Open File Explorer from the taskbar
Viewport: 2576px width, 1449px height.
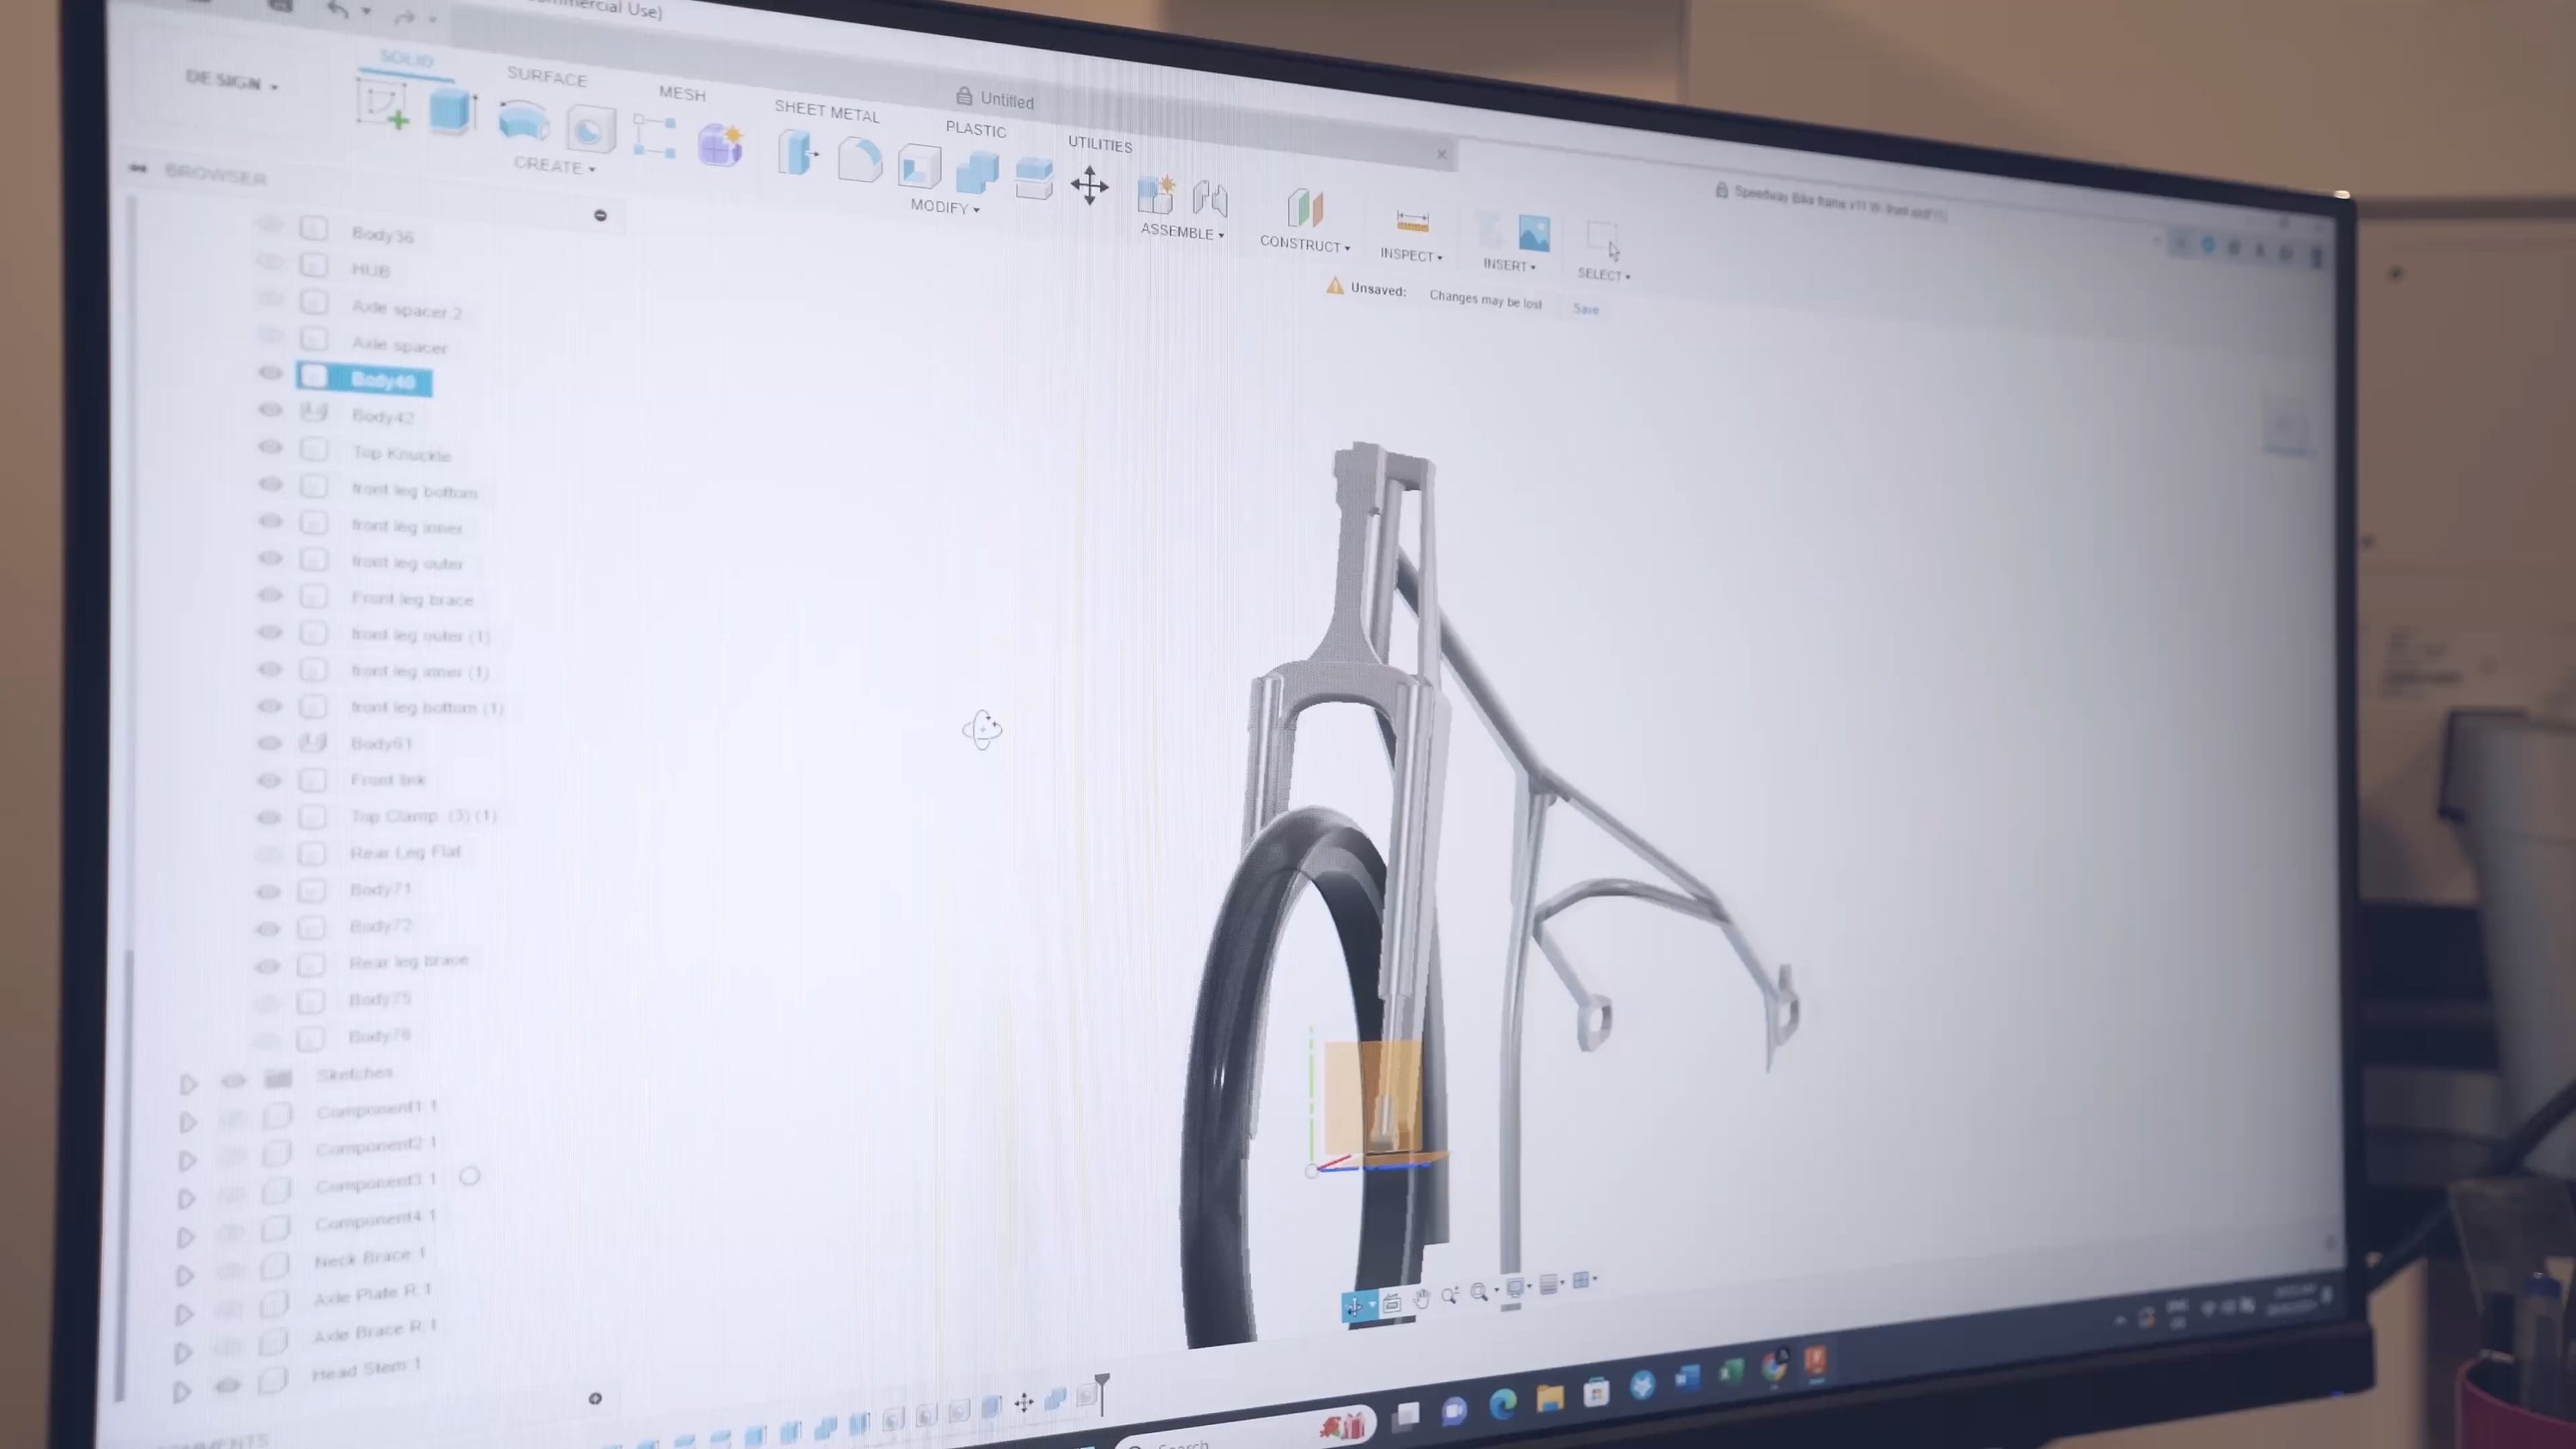pyautogui.click(x=1549, y=1398)
